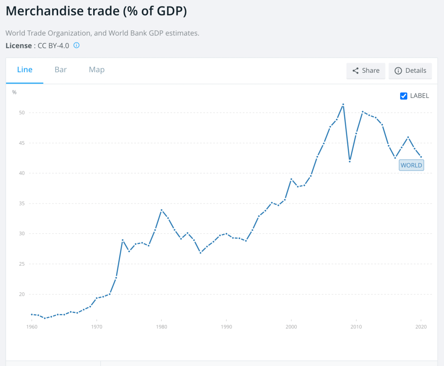Click the 1960 first data point
Image resolution: width=444 pixels, height=366 pixels.
point(32,314)
